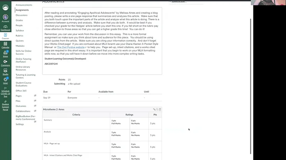The image size is (286, 160).
Task: Click No Marks rating in Analysis row
Action: point(139,135)
